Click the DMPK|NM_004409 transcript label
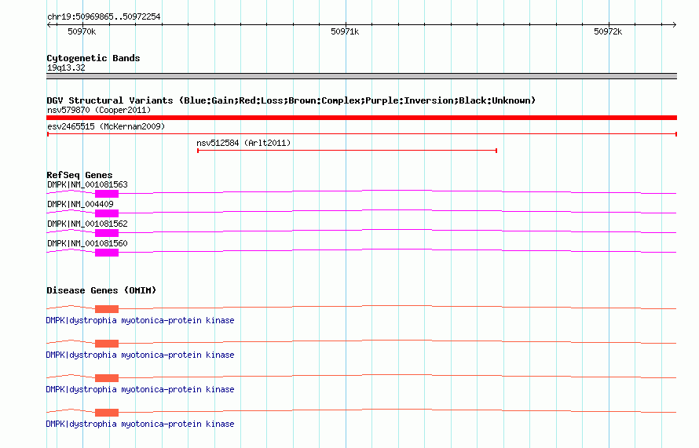 pos(80,204)
